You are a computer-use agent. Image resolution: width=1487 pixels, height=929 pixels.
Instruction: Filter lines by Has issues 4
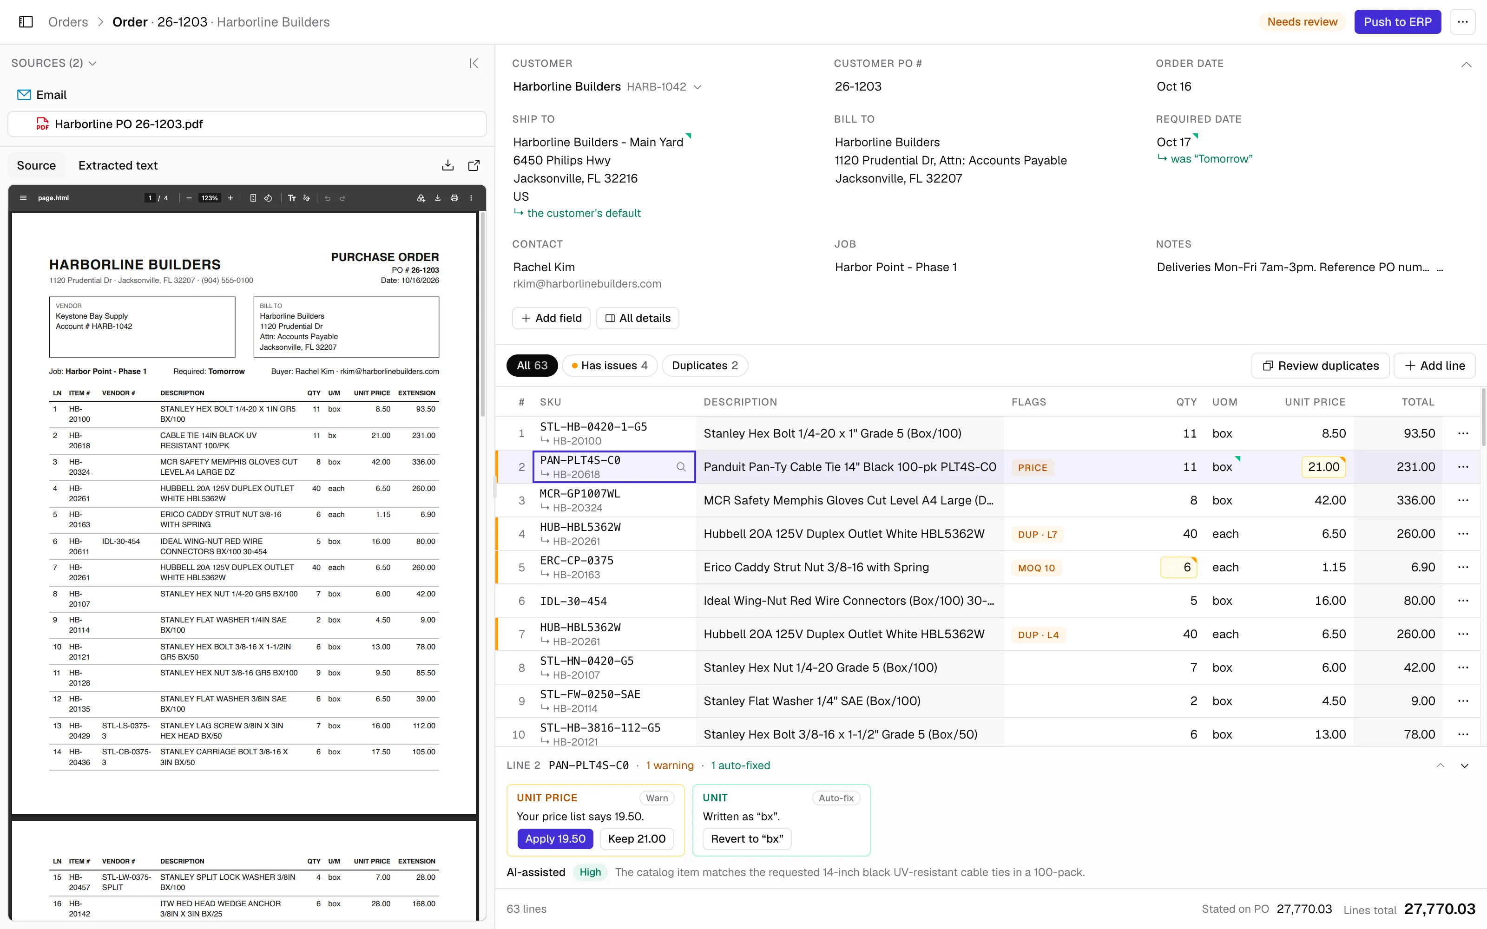(610, 366)
